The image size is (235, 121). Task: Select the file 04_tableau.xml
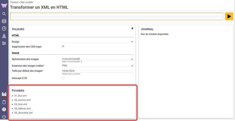[x=23, y=108]
